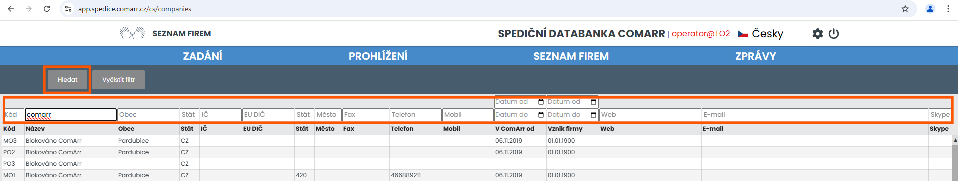Sort by Obec column header

tap(126, 129)
